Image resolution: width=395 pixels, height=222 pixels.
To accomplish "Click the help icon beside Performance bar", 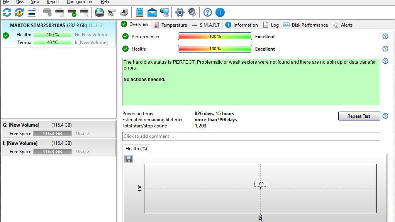I will [385, 36].
